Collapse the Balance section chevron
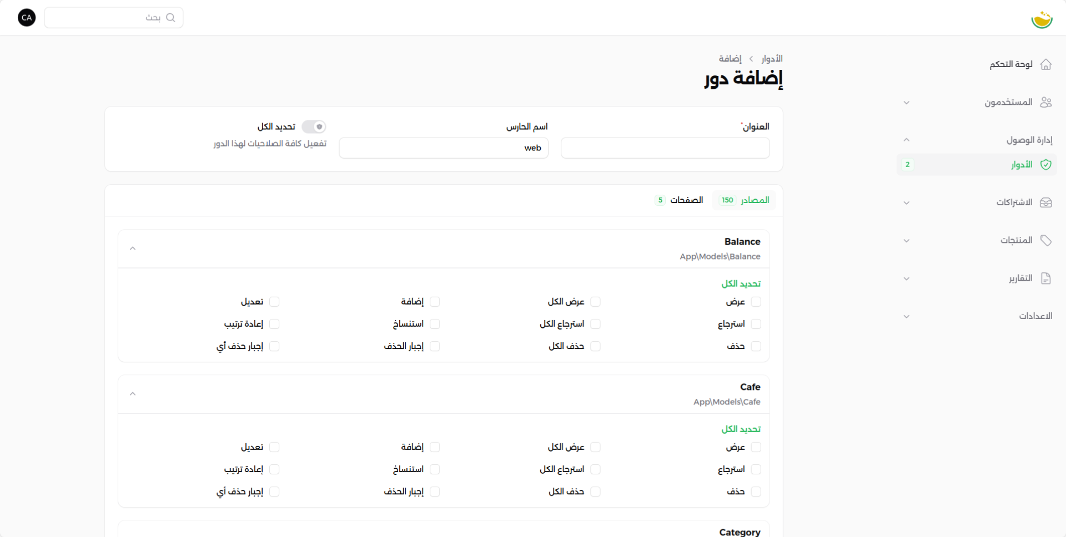The height and width of the screenshot is (537, 1066). tap(133, 249)
